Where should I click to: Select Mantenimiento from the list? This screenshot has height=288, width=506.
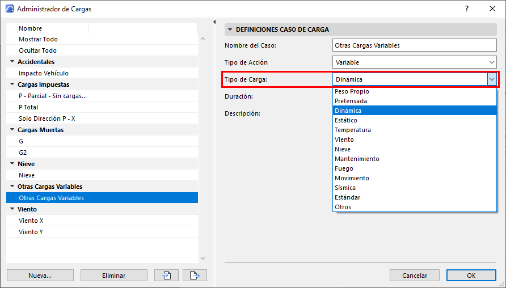click(357, 159)
